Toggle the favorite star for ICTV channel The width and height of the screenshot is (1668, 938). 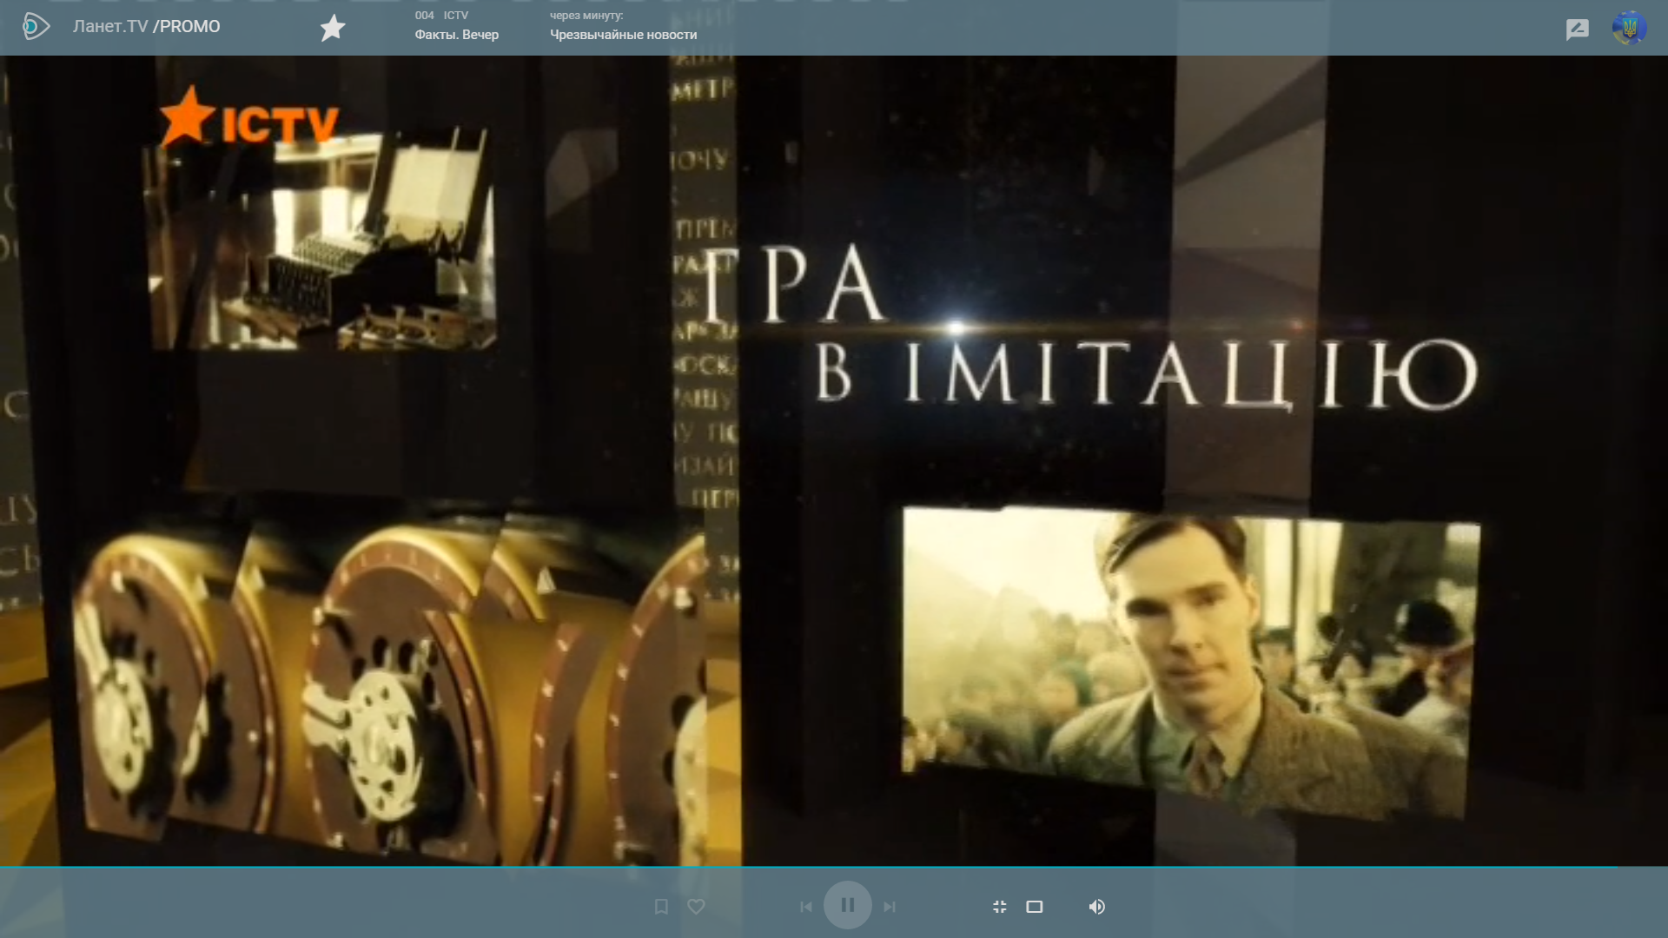click(x=333, y=28)
